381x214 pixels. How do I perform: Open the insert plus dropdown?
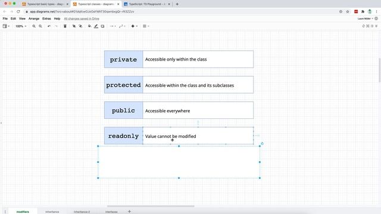[x=135, y=26]
